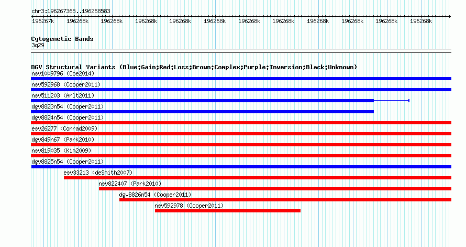
Task: Click the DGV Structural Variants track title
Action: pos(194,67)
